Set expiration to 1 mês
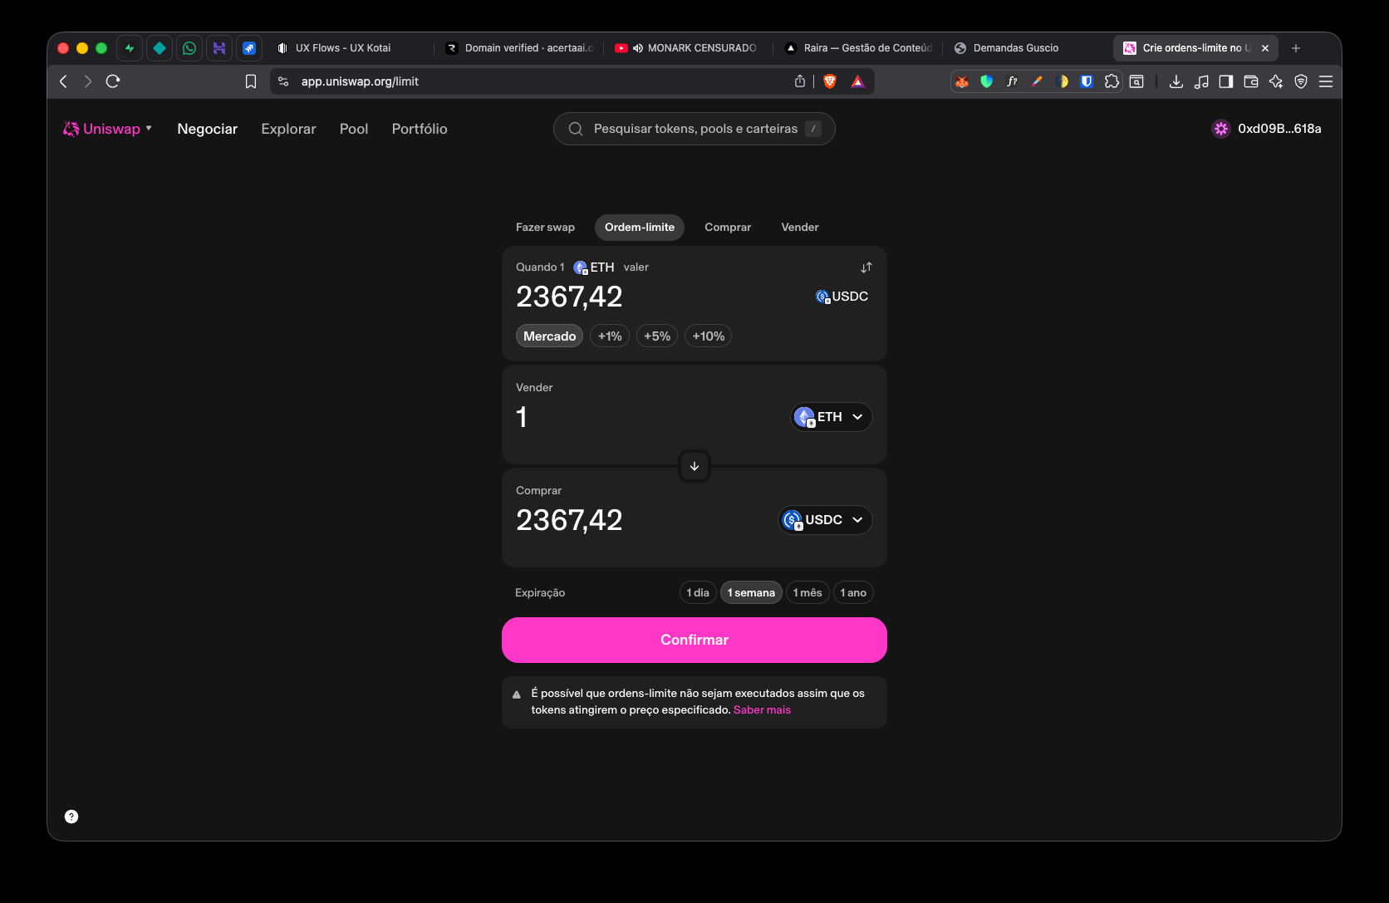Viewport: 1389px width, 903px height. point(807,592)
